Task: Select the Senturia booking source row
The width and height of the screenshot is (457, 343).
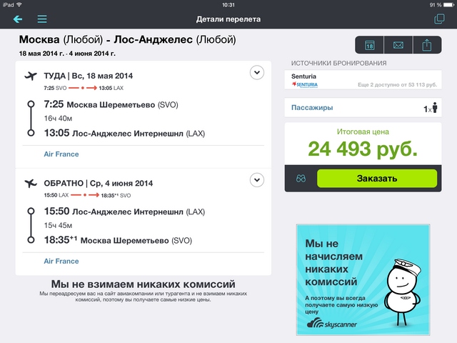Action: (x=363, y=80)
